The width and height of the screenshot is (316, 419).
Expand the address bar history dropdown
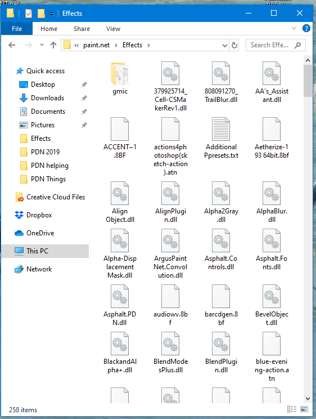[x=225, y=46]
